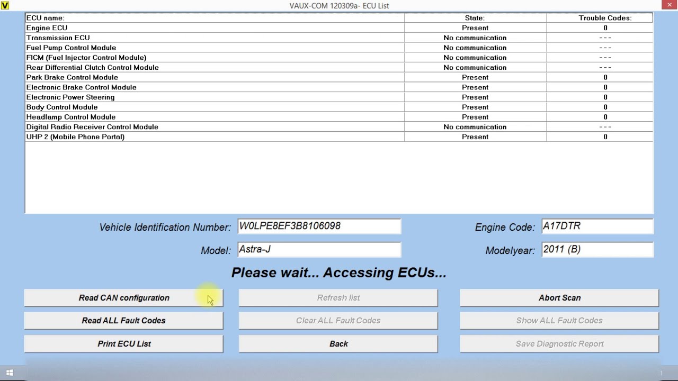
Task: Click Save Diagnostic Report button
Action: coord(559,344)
